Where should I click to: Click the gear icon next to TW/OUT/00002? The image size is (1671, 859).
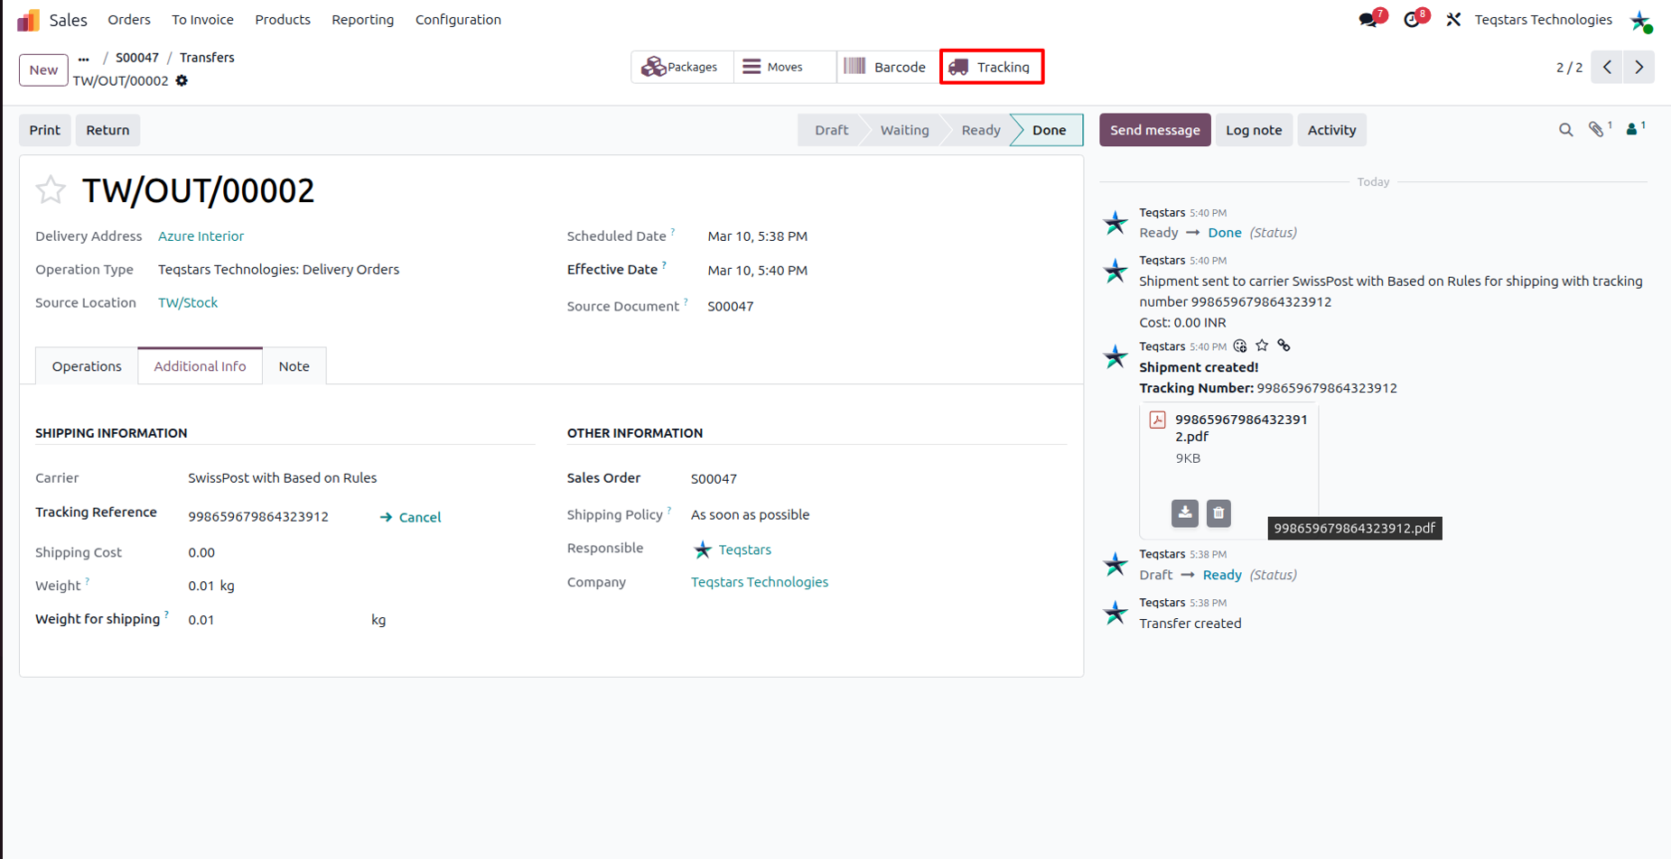[182, 80]
